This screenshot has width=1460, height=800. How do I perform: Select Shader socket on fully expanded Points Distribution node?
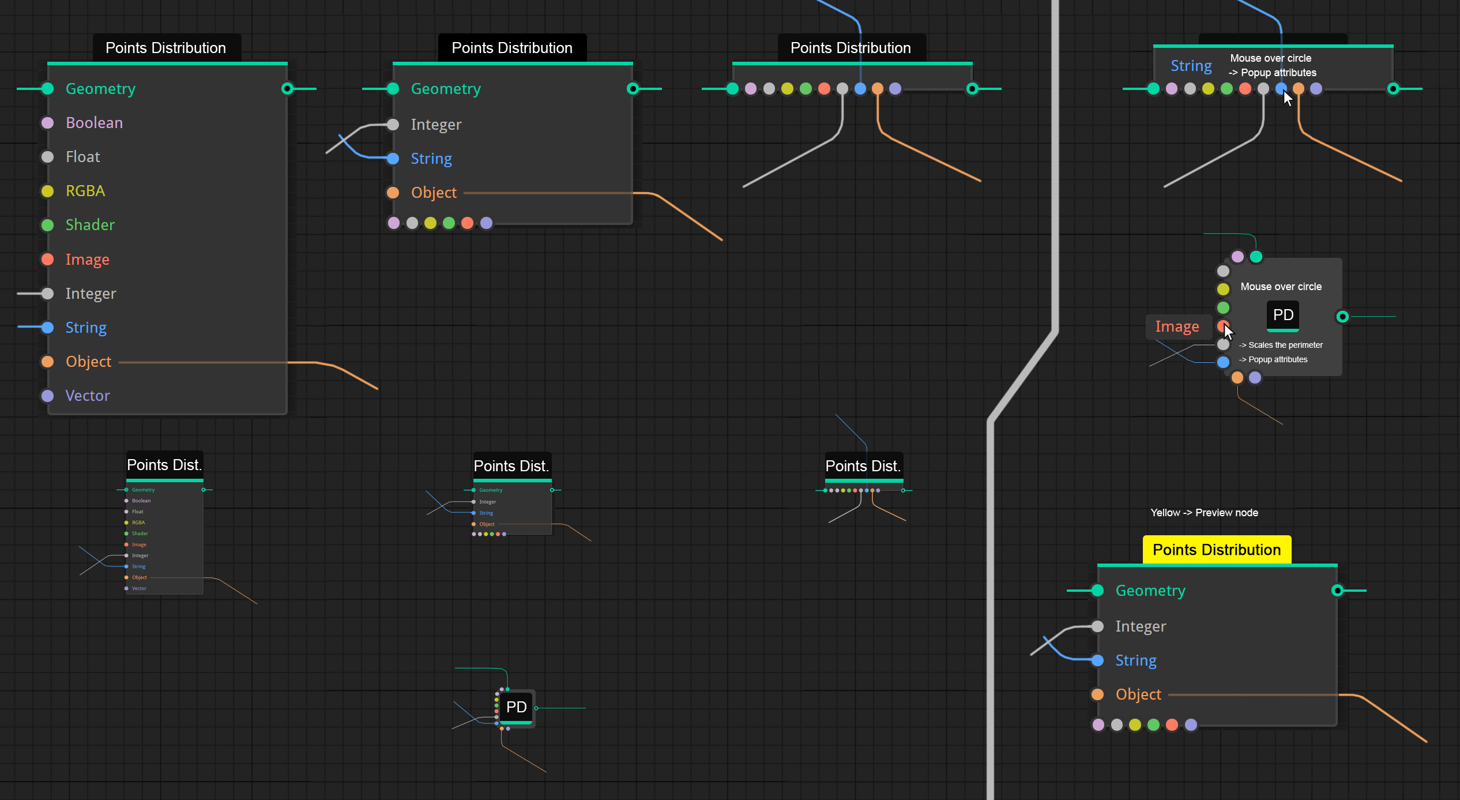48,225
